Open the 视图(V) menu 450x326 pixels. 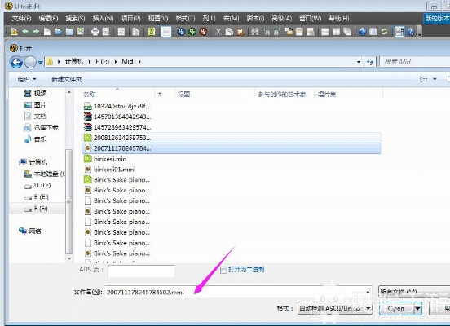tap(158, 19)
